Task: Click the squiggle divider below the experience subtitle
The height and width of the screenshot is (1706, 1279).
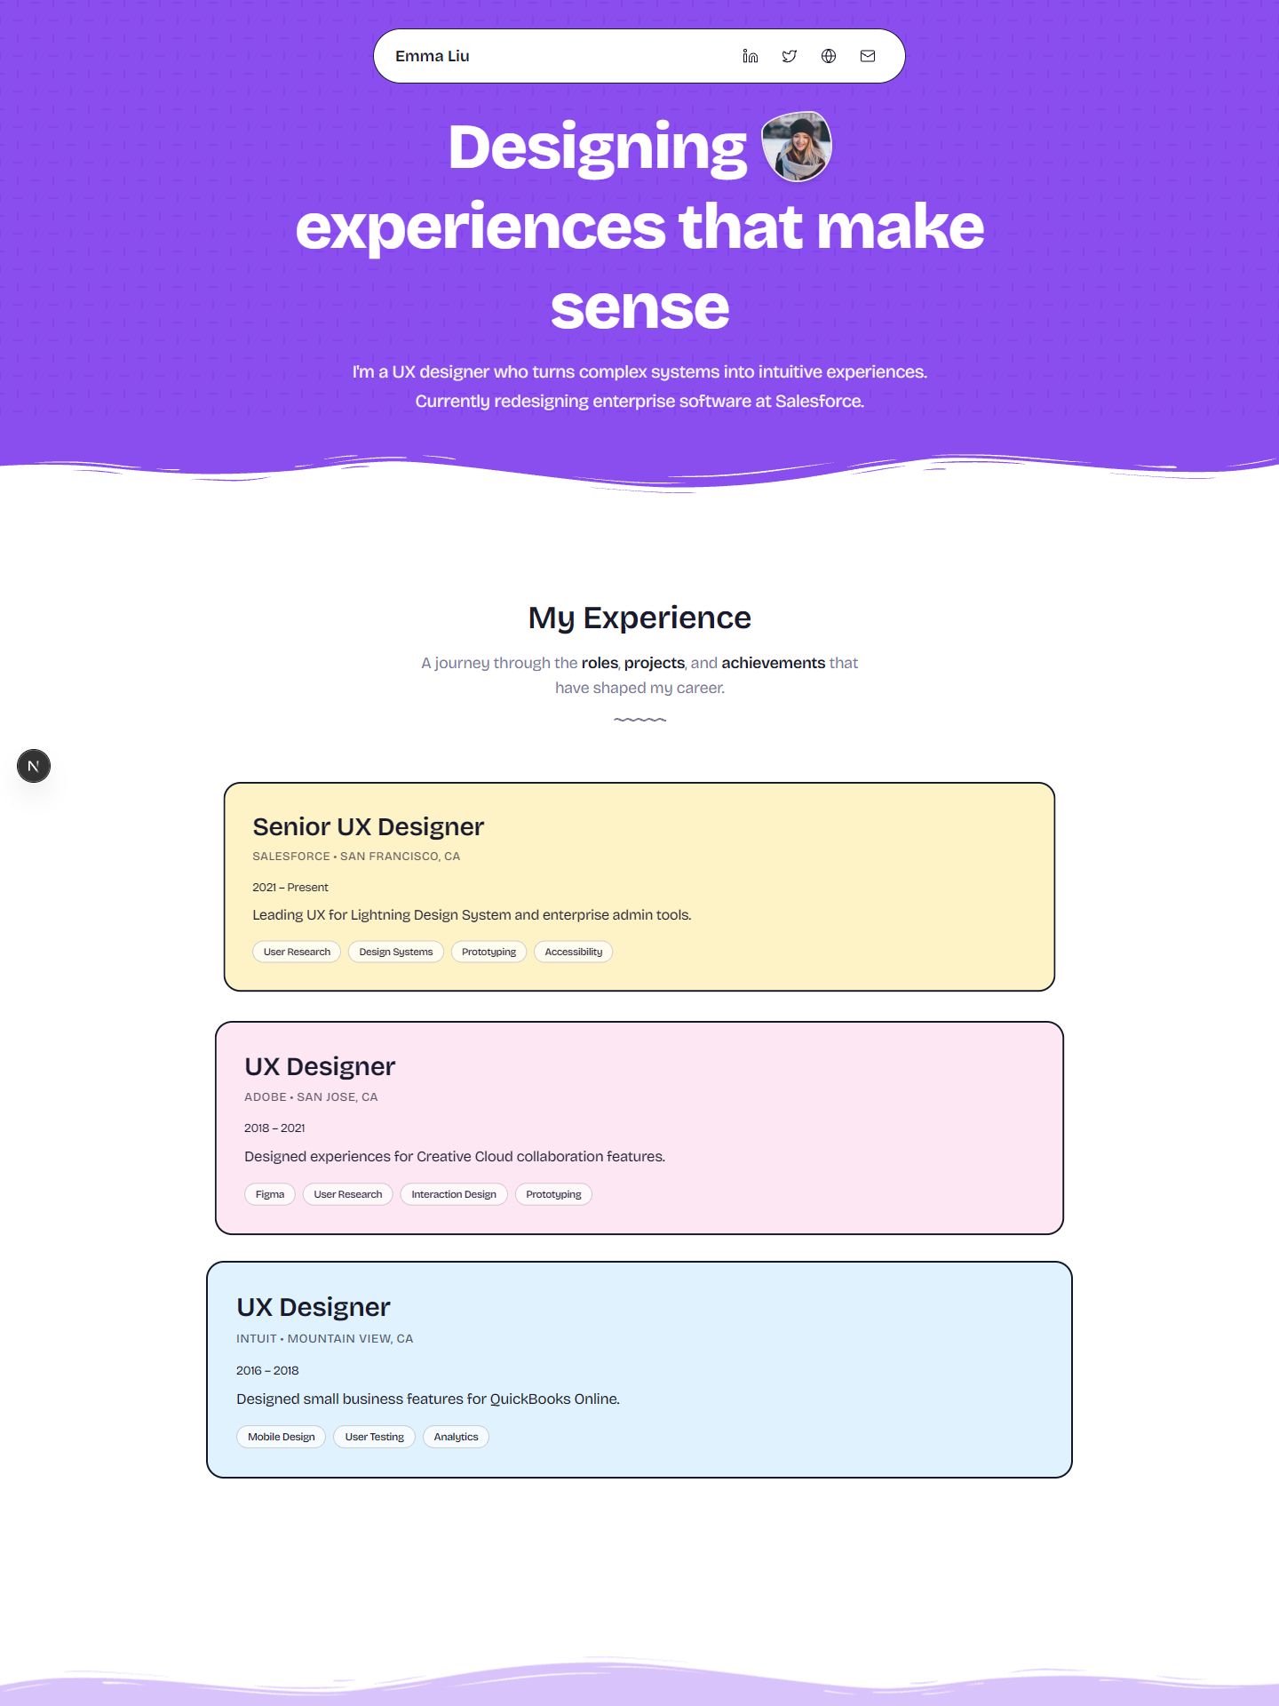Action: [639, 721]
